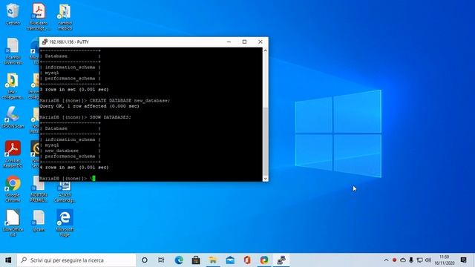Select the link collegamento desktop folder

point(13,86)
